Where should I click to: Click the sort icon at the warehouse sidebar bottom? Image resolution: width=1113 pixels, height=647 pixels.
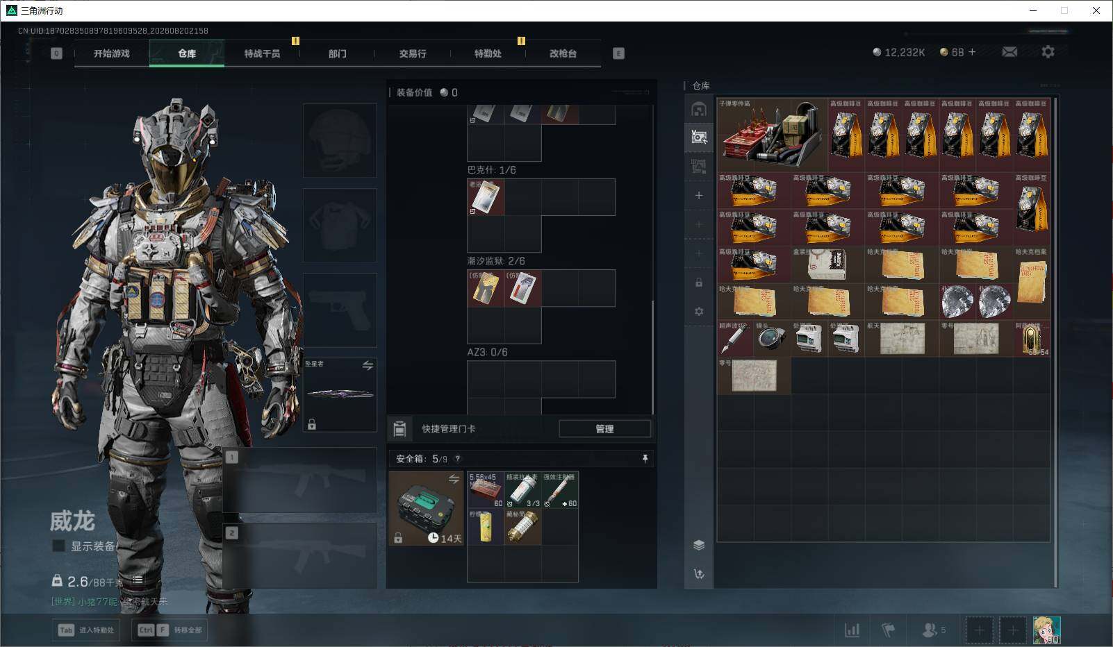point(699,573)
